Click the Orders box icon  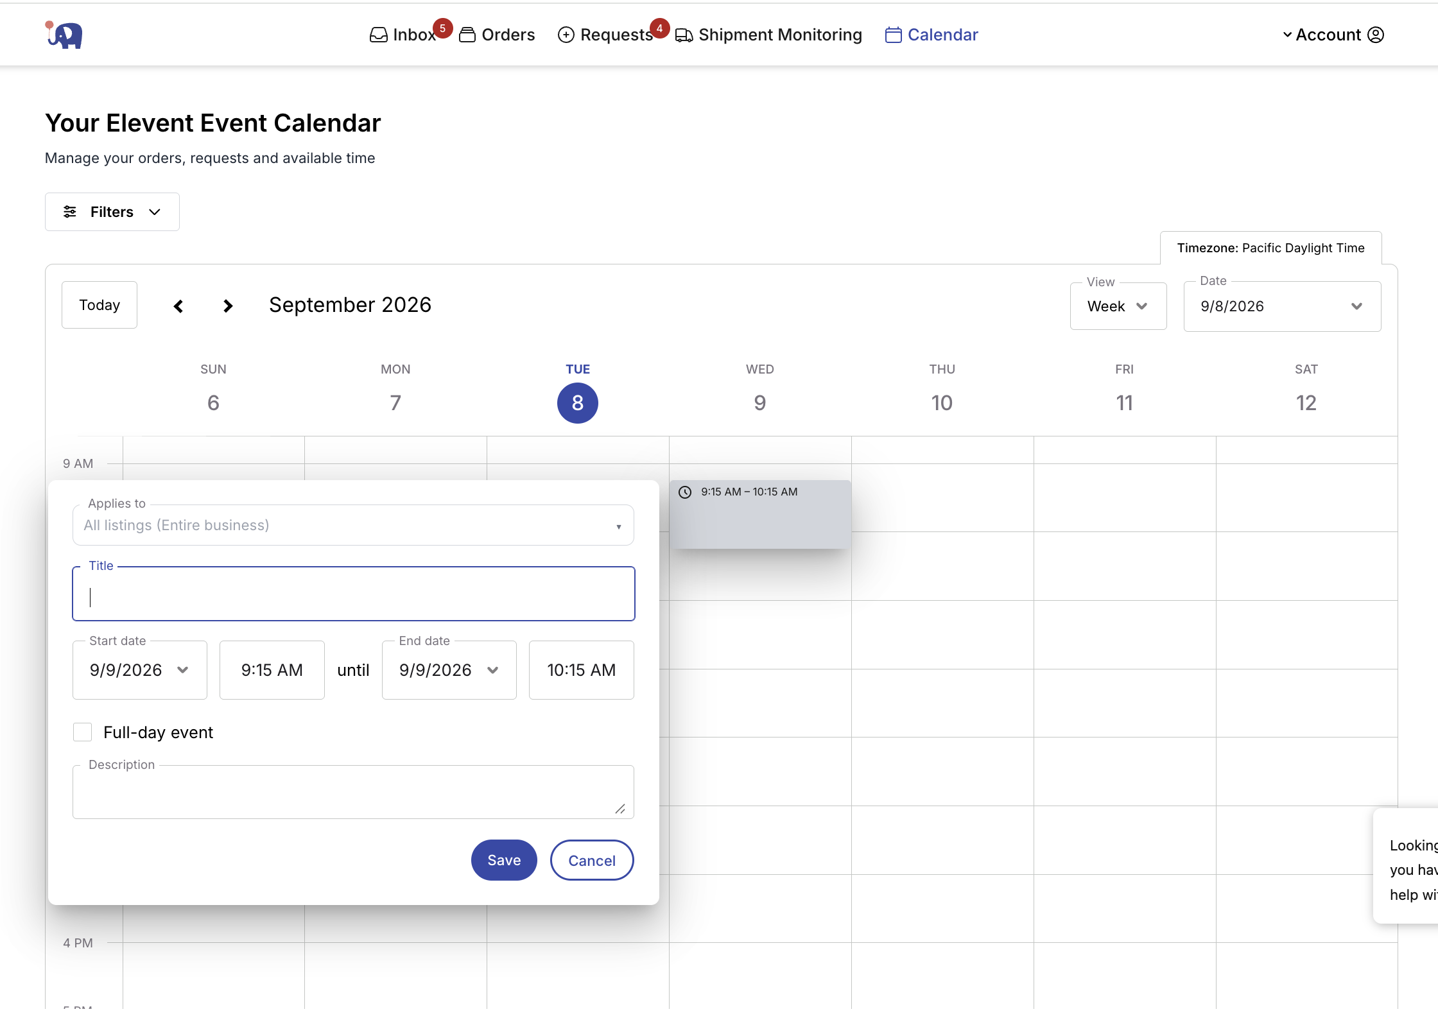(x=467, y=35)
